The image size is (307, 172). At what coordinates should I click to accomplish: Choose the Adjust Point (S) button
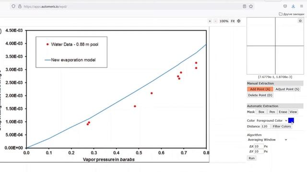287,89
